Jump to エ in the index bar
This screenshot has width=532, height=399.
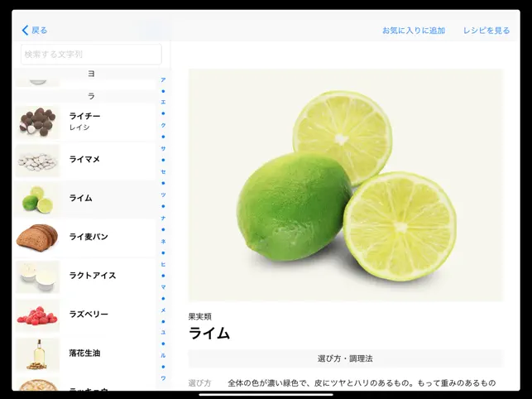(163, 102)
